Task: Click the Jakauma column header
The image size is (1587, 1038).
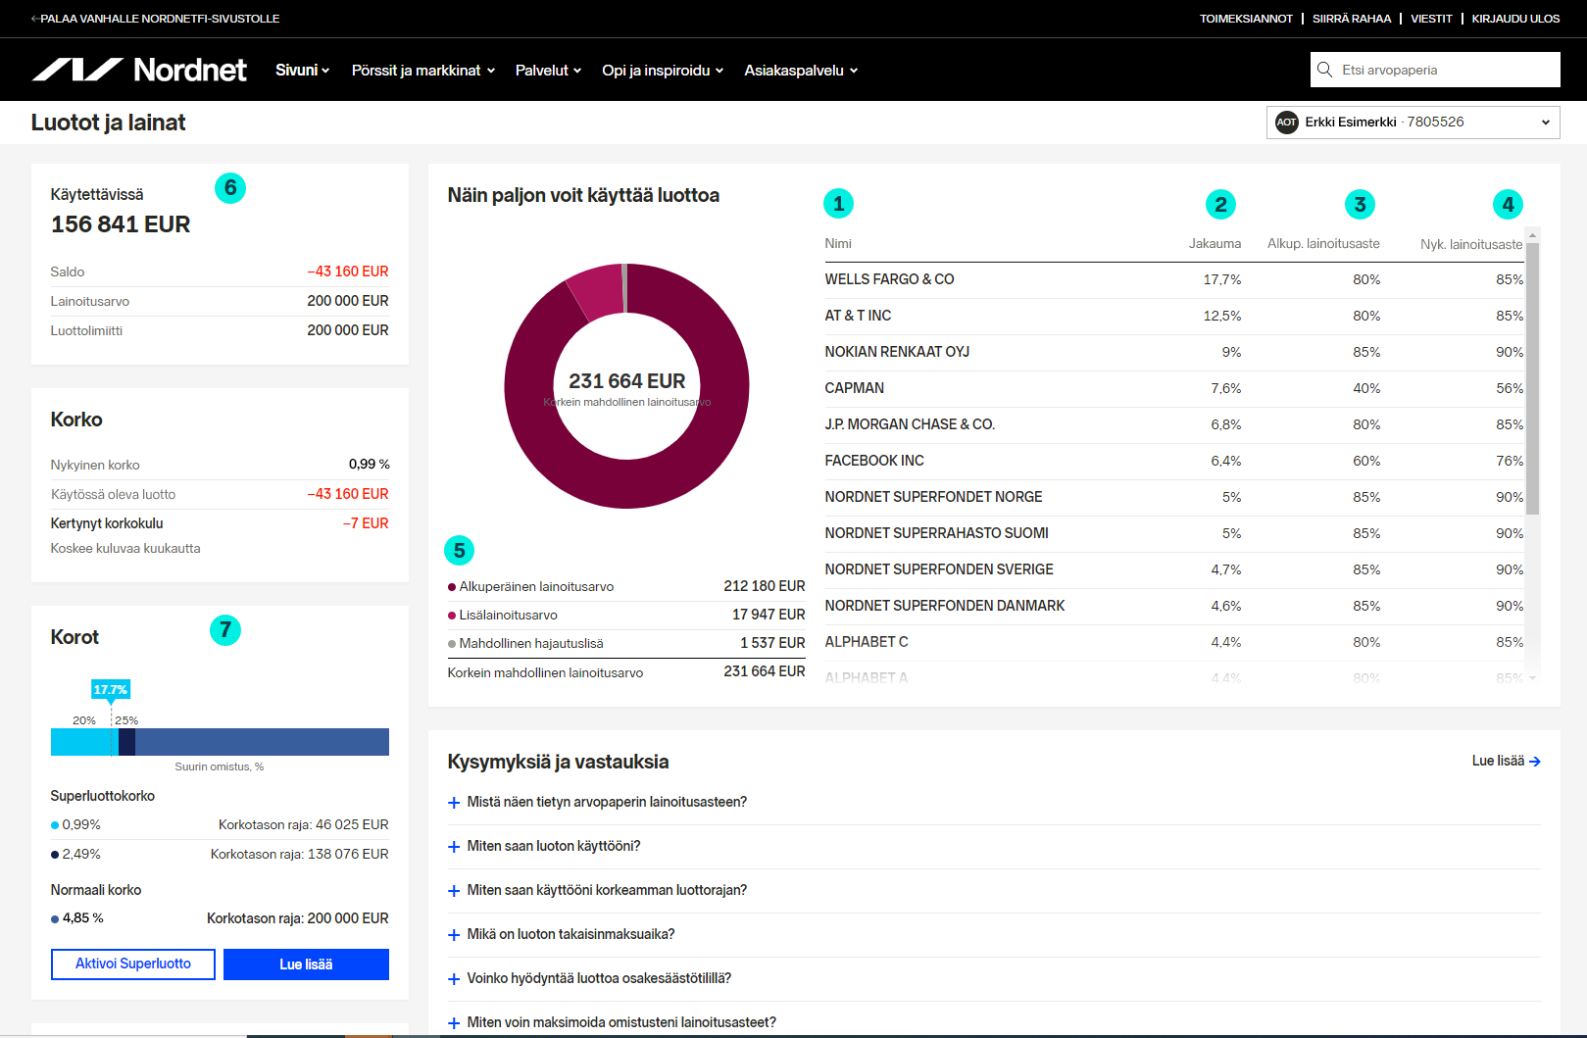Action: (1215, 244)
